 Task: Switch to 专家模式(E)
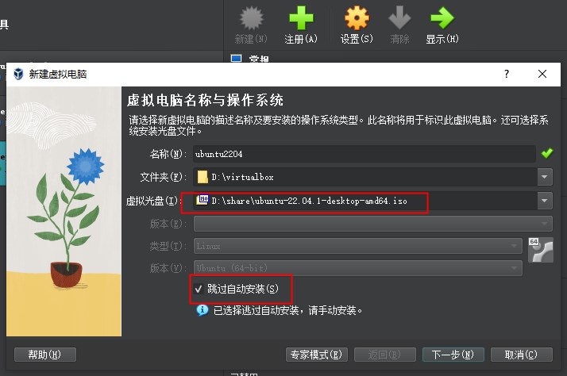point(316,355)
